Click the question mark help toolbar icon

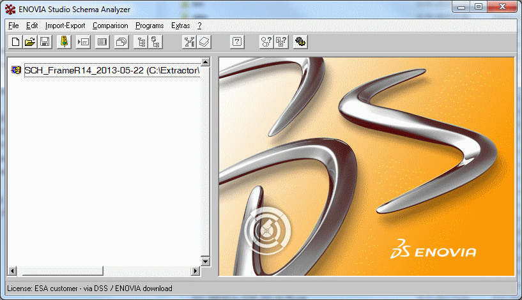(237, 42)
